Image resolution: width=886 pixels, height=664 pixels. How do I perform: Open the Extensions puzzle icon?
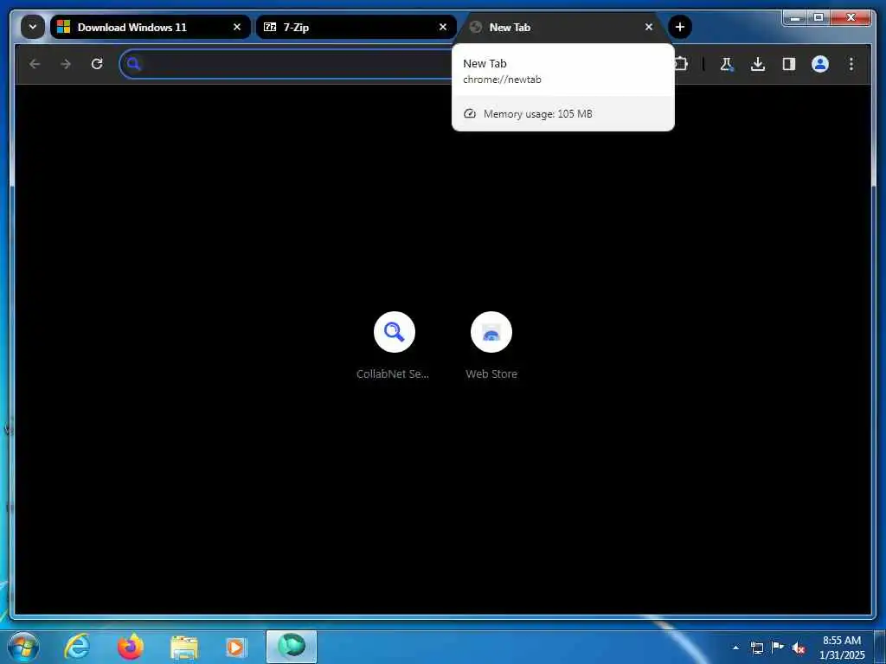pyautogui.click(x=681, y=64)
